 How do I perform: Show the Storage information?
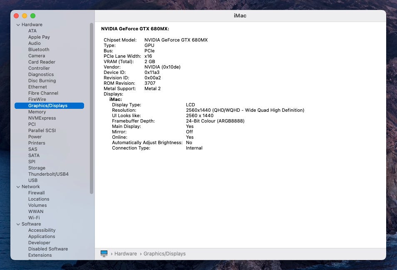(37, 168)
